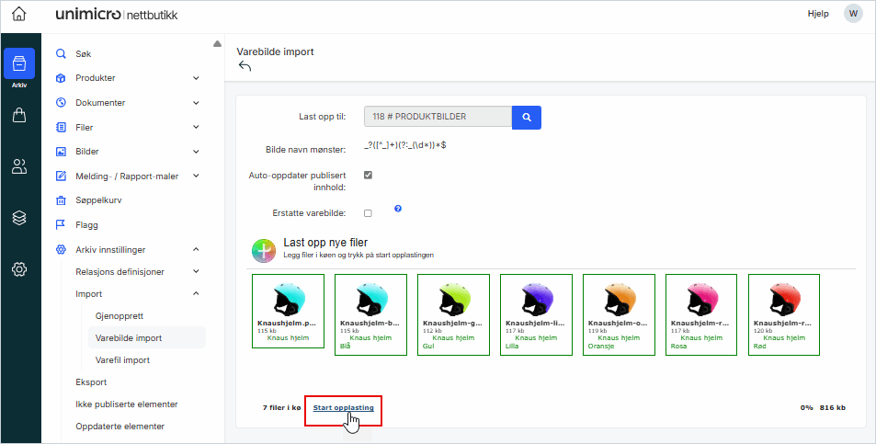Click Start opplasting link
The image size is (876, 444).
click(x=343, y=407)
